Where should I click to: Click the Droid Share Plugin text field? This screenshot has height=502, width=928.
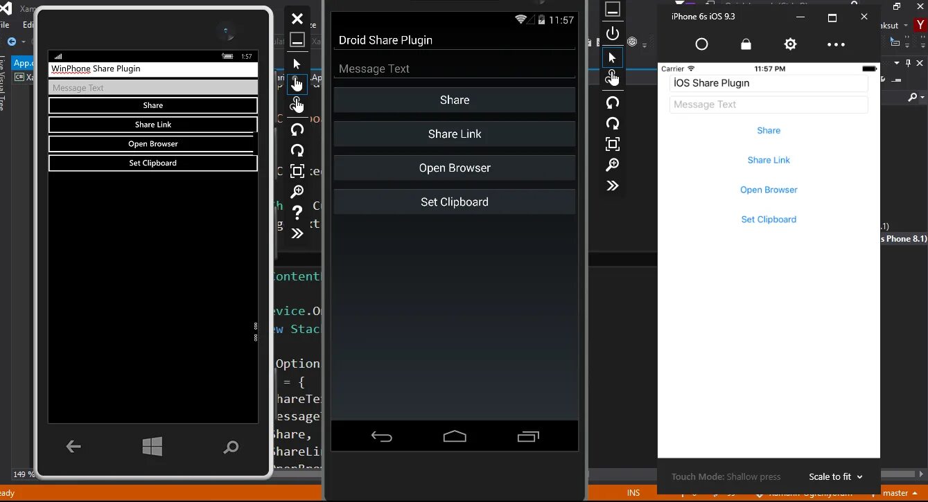click(x=455, y=40)
